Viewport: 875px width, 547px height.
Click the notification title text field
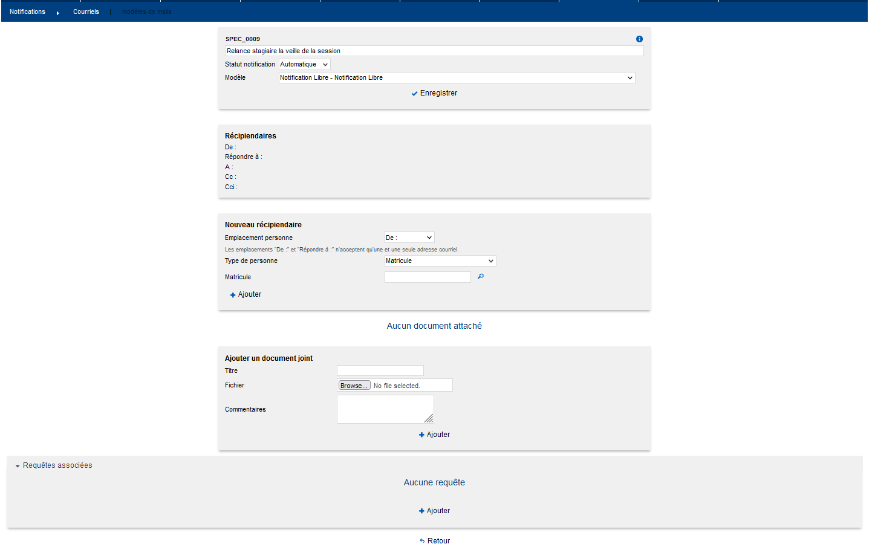tap(434, 51)
